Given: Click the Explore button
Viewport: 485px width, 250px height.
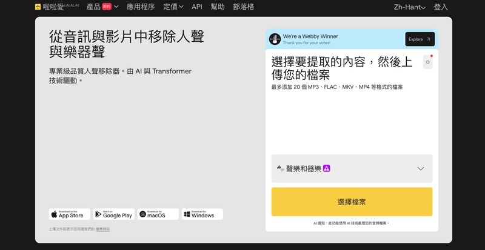Looking at the screenshot, I should [x=420, y=39].
